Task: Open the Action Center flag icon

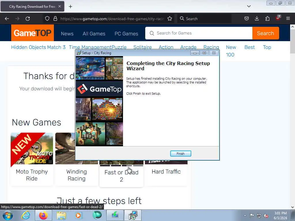Action: (252, 215)
